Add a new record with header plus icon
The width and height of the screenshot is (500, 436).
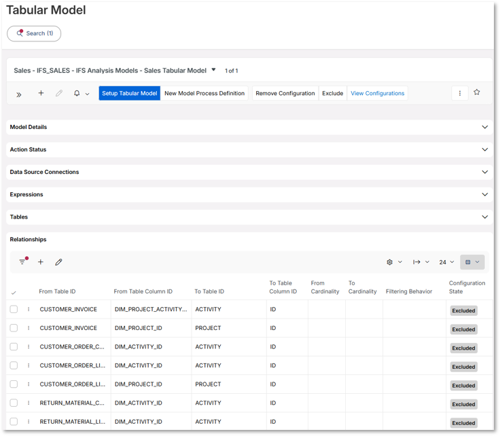41,93
